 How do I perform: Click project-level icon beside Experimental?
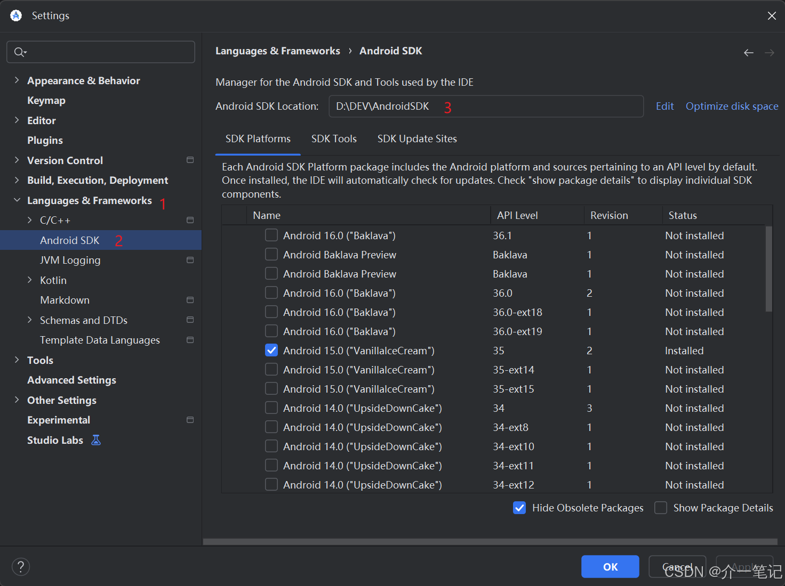(190, 420)
